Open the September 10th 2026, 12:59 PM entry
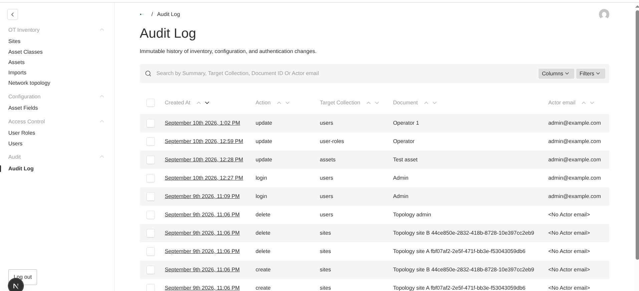639x291 pixels. point(204,141)
